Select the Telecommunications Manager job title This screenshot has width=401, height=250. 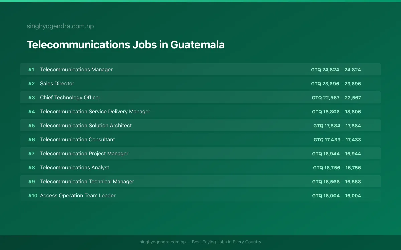tap(76, 70)
